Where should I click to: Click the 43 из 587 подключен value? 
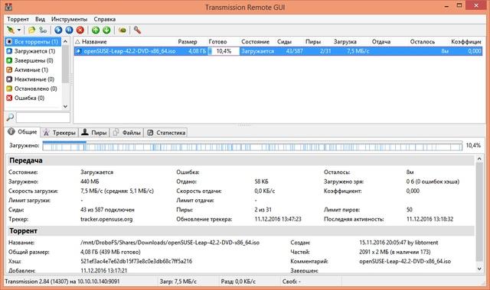tap(107, 210)
